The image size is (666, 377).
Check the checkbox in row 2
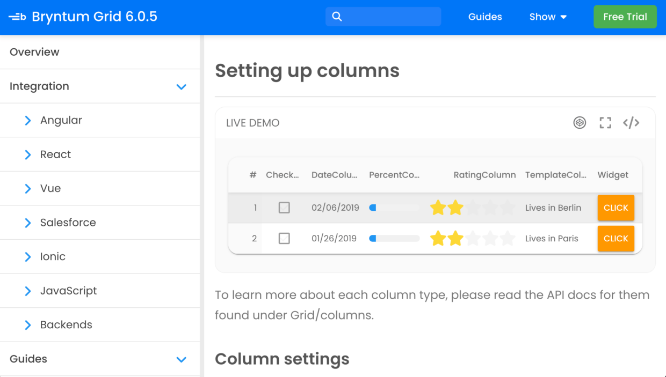pyautogui.click(x=284, y=238)
